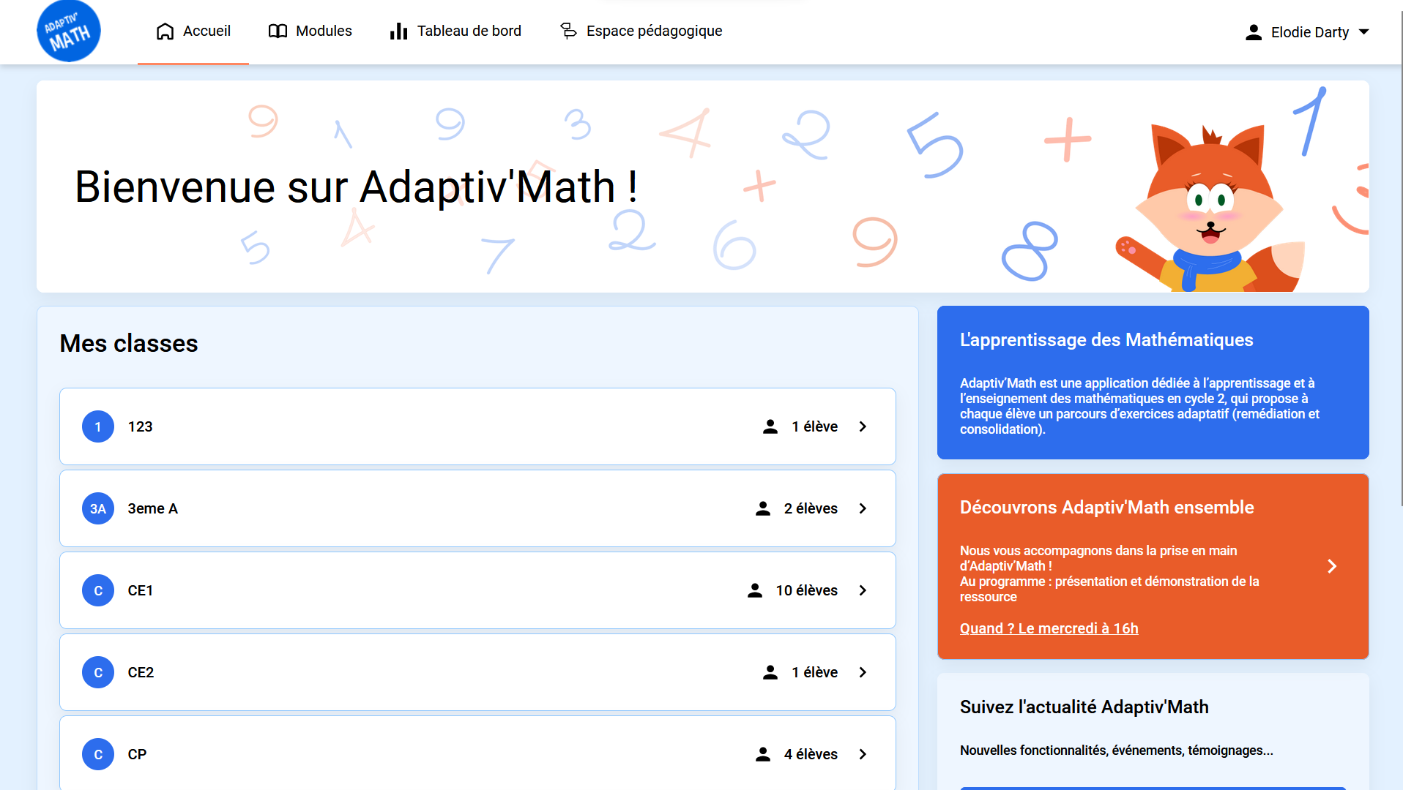Click the Elodie Darty username

click(x=1310, y=32)
